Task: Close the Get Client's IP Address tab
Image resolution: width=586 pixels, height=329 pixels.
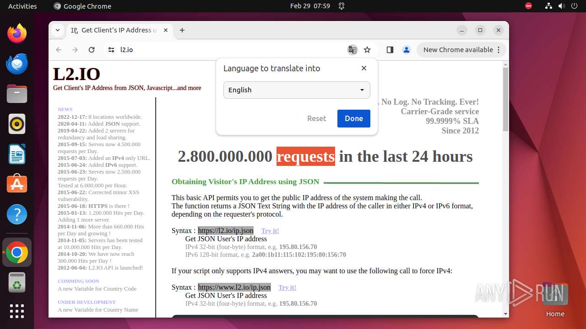Action: [166, 30]
